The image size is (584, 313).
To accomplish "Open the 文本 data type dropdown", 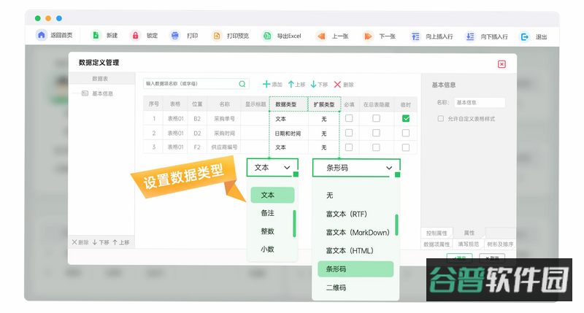I will click(272, 168).
